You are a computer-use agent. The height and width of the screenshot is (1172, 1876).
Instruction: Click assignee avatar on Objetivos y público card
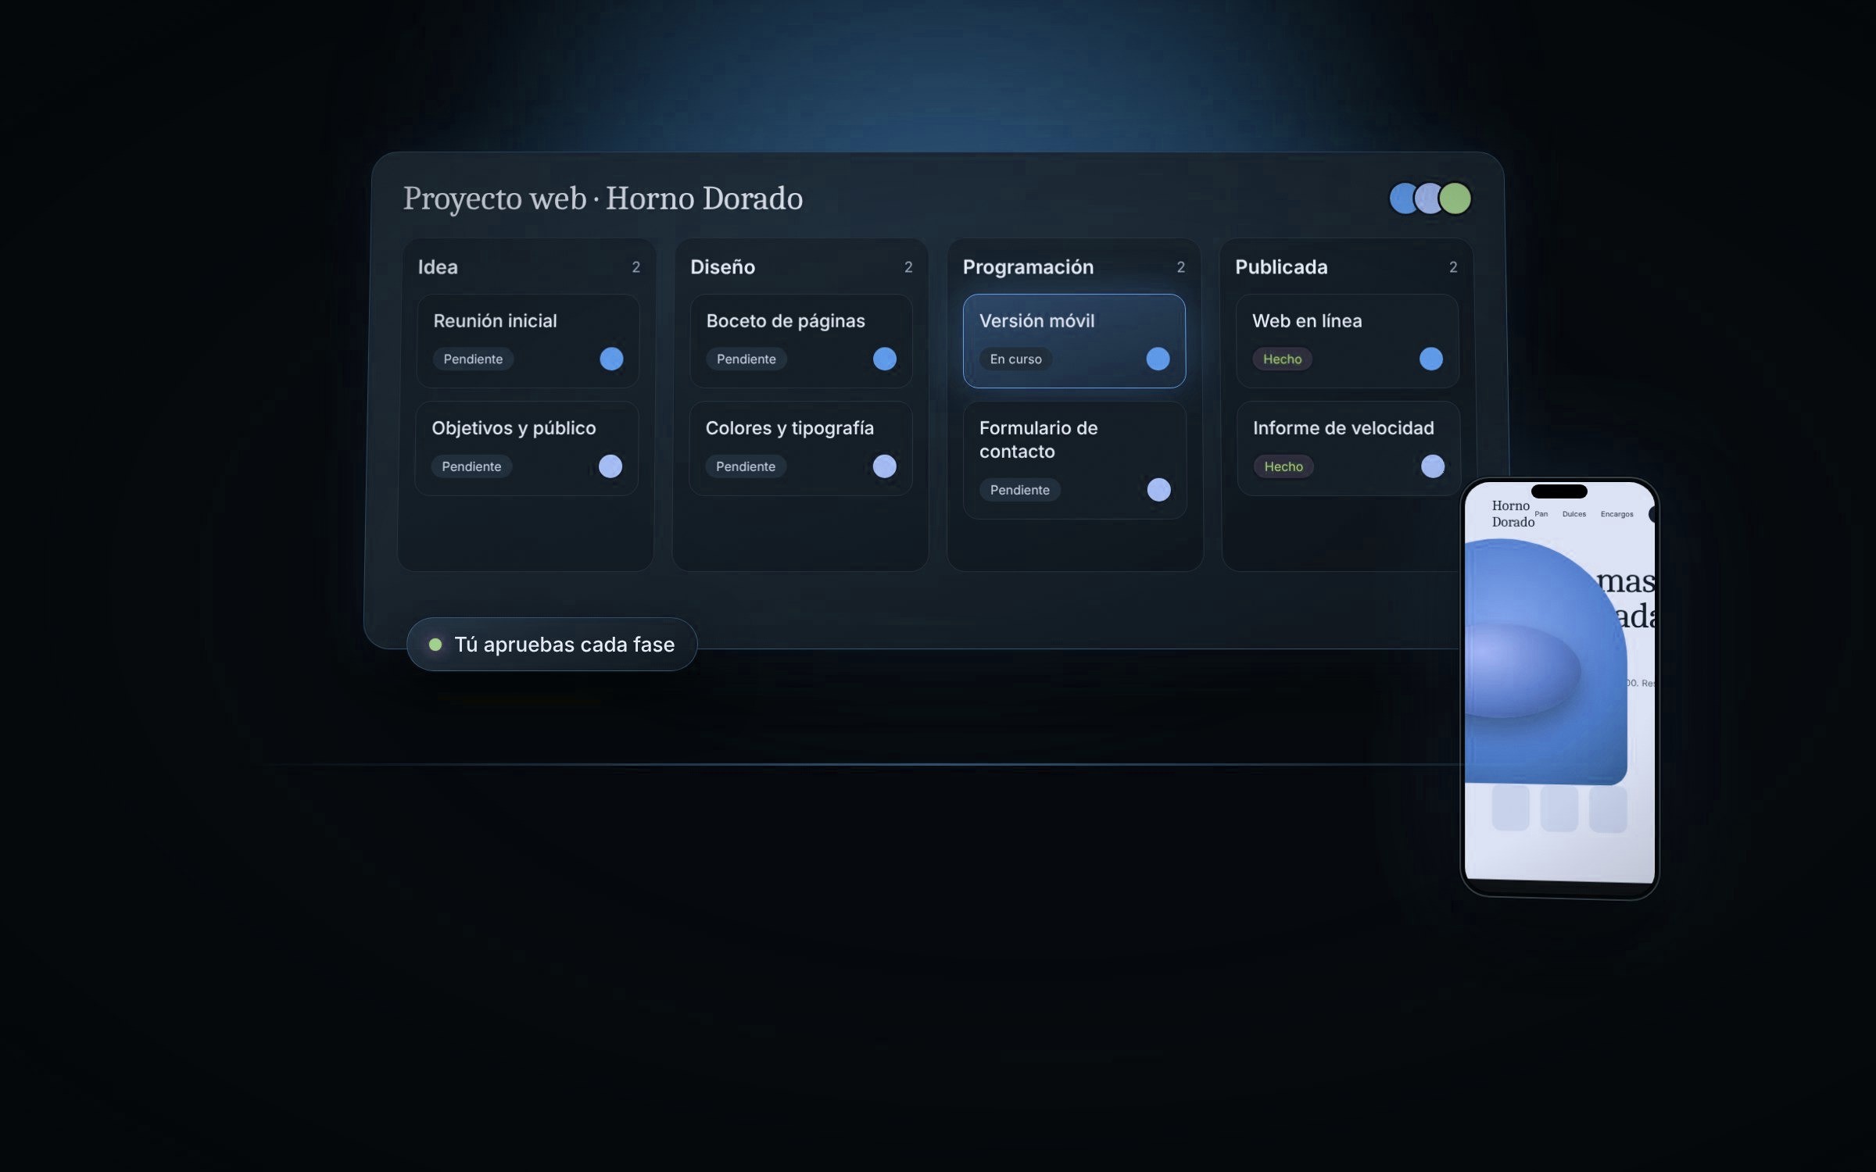pyautogui.click(x=610, y=466)
